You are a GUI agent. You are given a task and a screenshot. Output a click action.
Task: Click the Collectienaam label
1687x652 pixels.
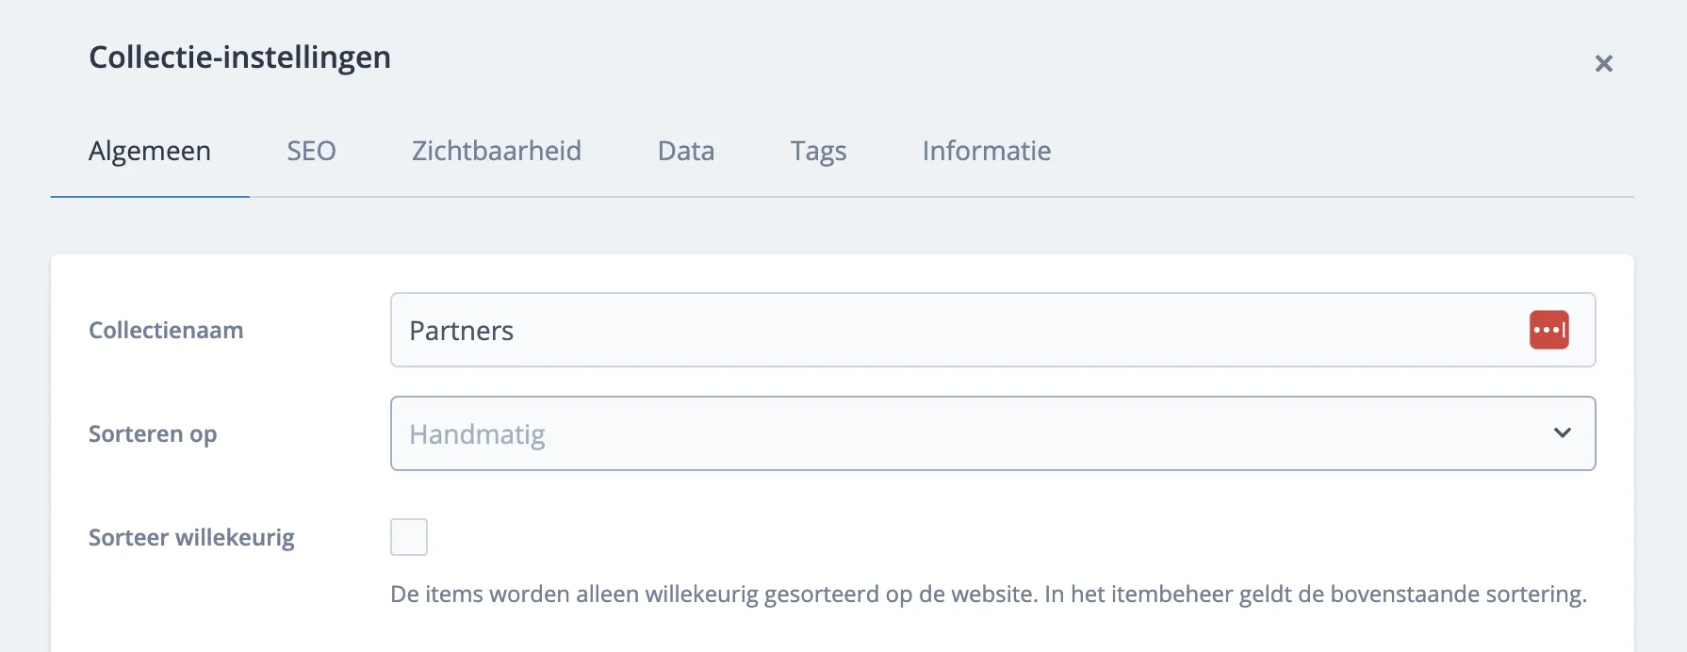[167, 330]
